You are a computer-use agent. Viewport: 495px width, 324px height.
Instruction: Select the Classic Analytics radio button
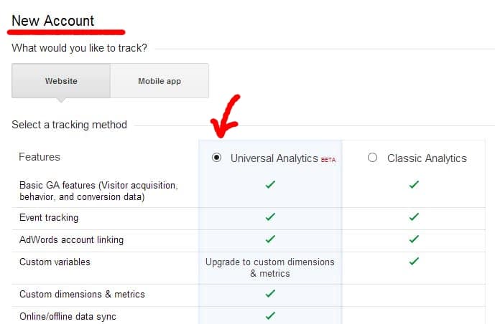[x=373, y=157]
